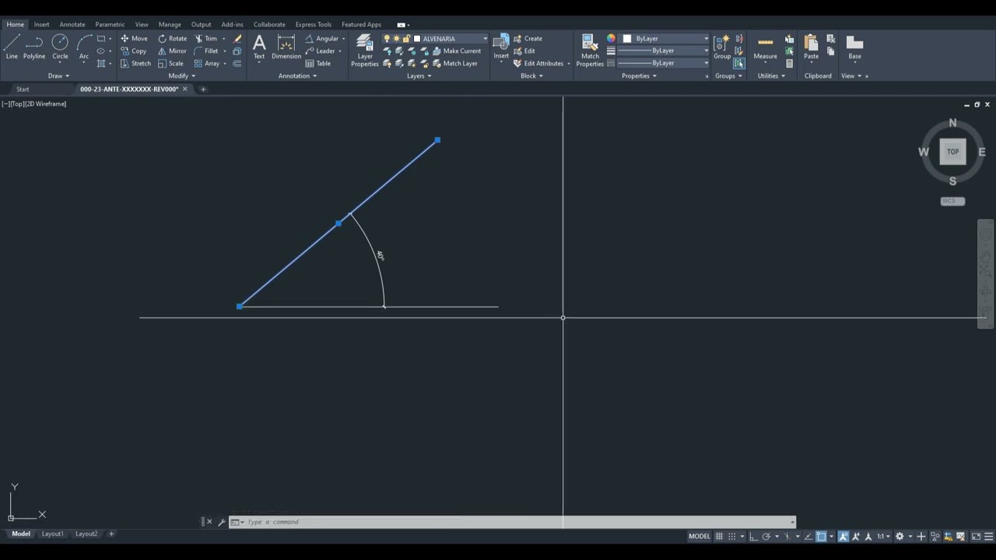Open the Angular dimension dropdown arrow

point(343,38)
